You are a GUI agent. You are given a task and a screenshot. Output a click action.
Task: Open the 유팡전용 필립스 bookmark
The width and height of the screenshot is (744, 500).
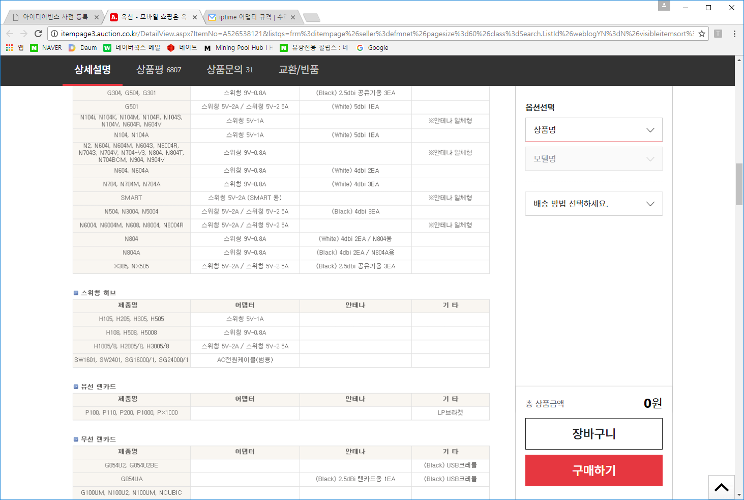coord(314,47)
